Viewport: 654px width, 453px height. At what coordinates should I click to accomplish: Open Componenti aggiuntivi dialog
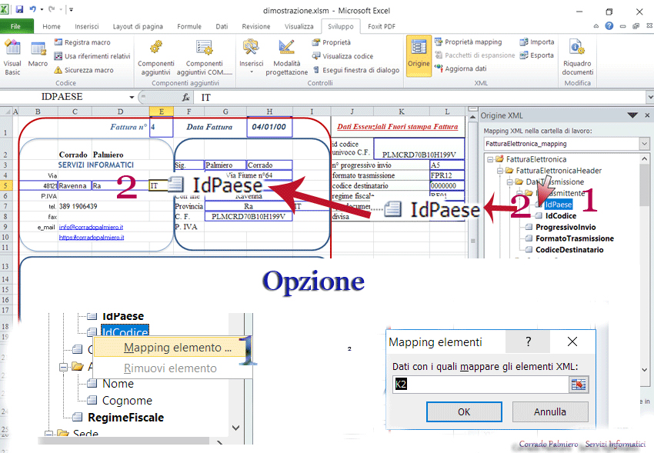pos(156,57)
